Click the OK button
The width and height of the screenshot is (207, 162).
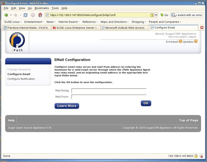[x=146, y=103]
